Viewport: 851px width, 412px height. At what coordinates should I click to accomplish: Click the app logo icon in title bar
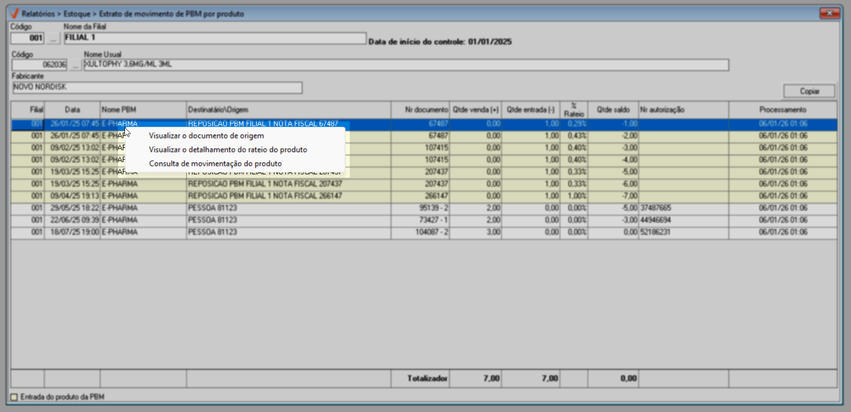14,14
